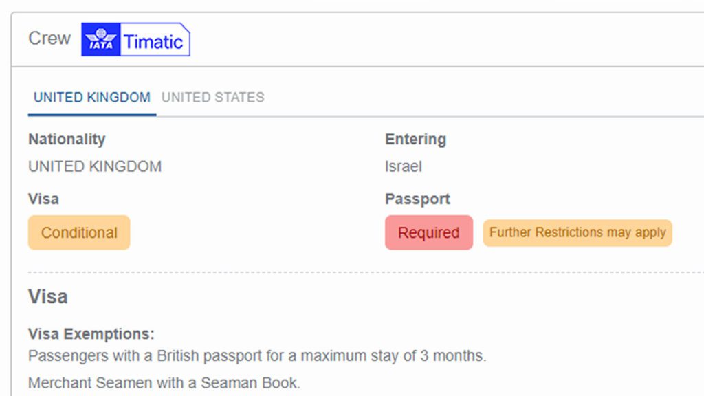Viewport: 704px width, 396px height.
Task: Open Further Restrictions may apply notice
Action: pyautogui.click(x=577, y=232)
